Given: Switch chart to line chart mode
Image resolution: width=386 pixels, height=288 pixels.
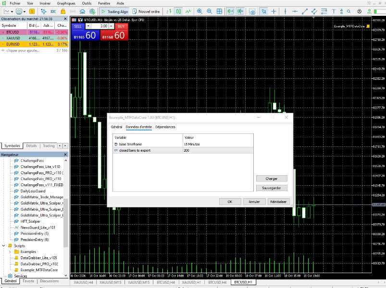Looking at the screenshot, I should [x=188, y=12].
